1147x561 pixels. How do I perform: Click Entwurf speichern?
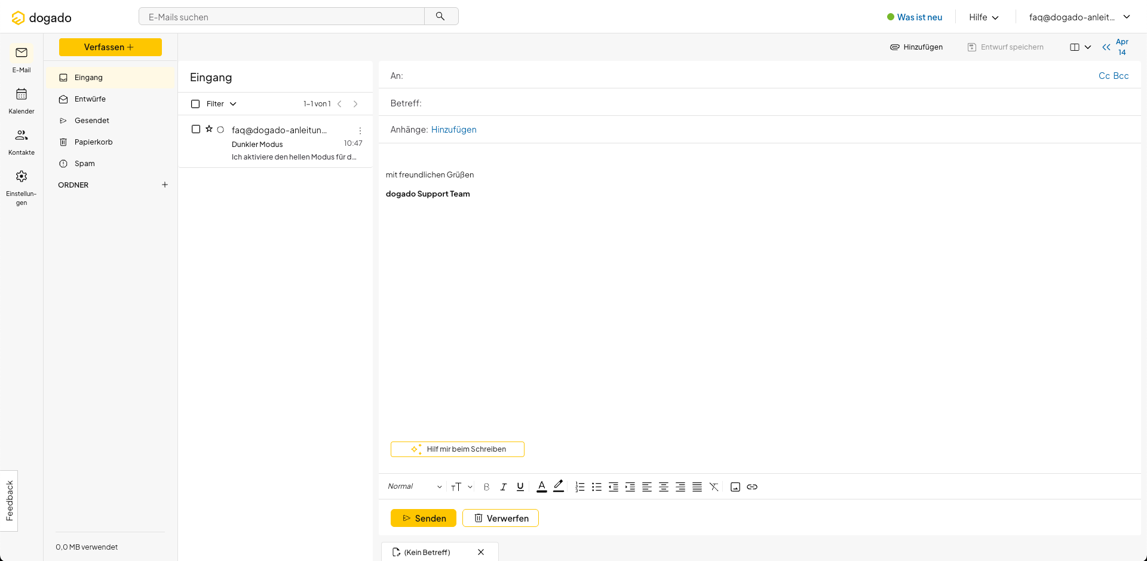[1005, 47]
